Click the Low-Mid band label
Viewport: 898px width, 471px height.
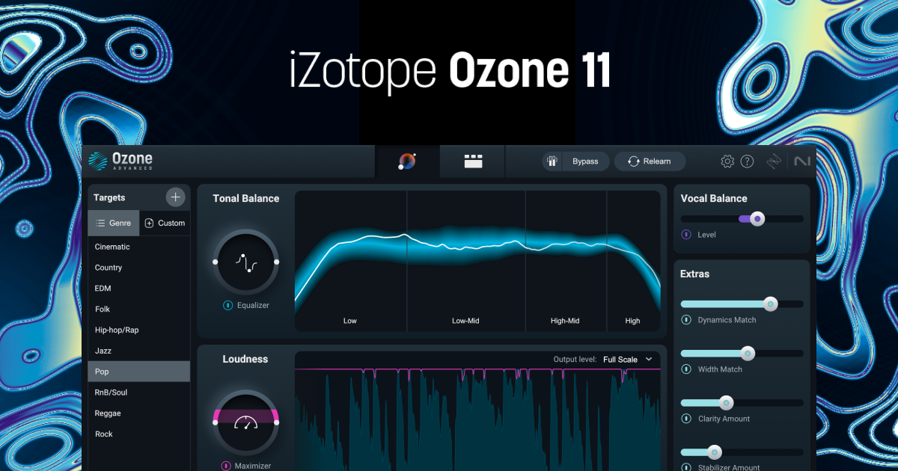coord(465,321)
